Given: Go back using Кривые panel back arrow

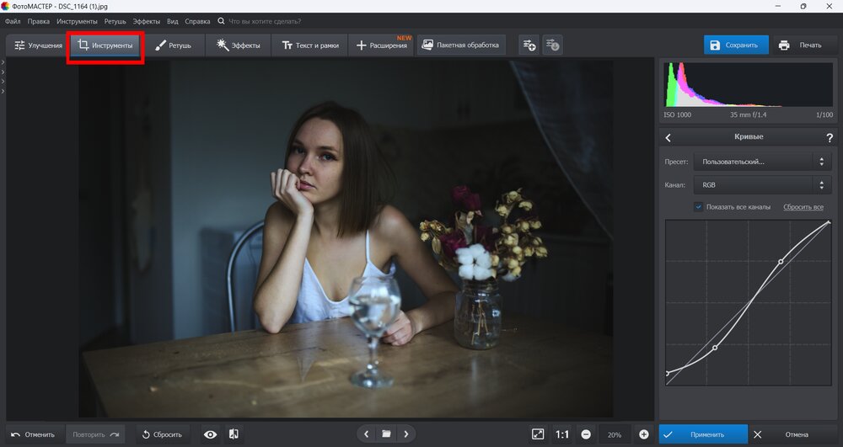Looking at the screenshot, I should 668,137.
